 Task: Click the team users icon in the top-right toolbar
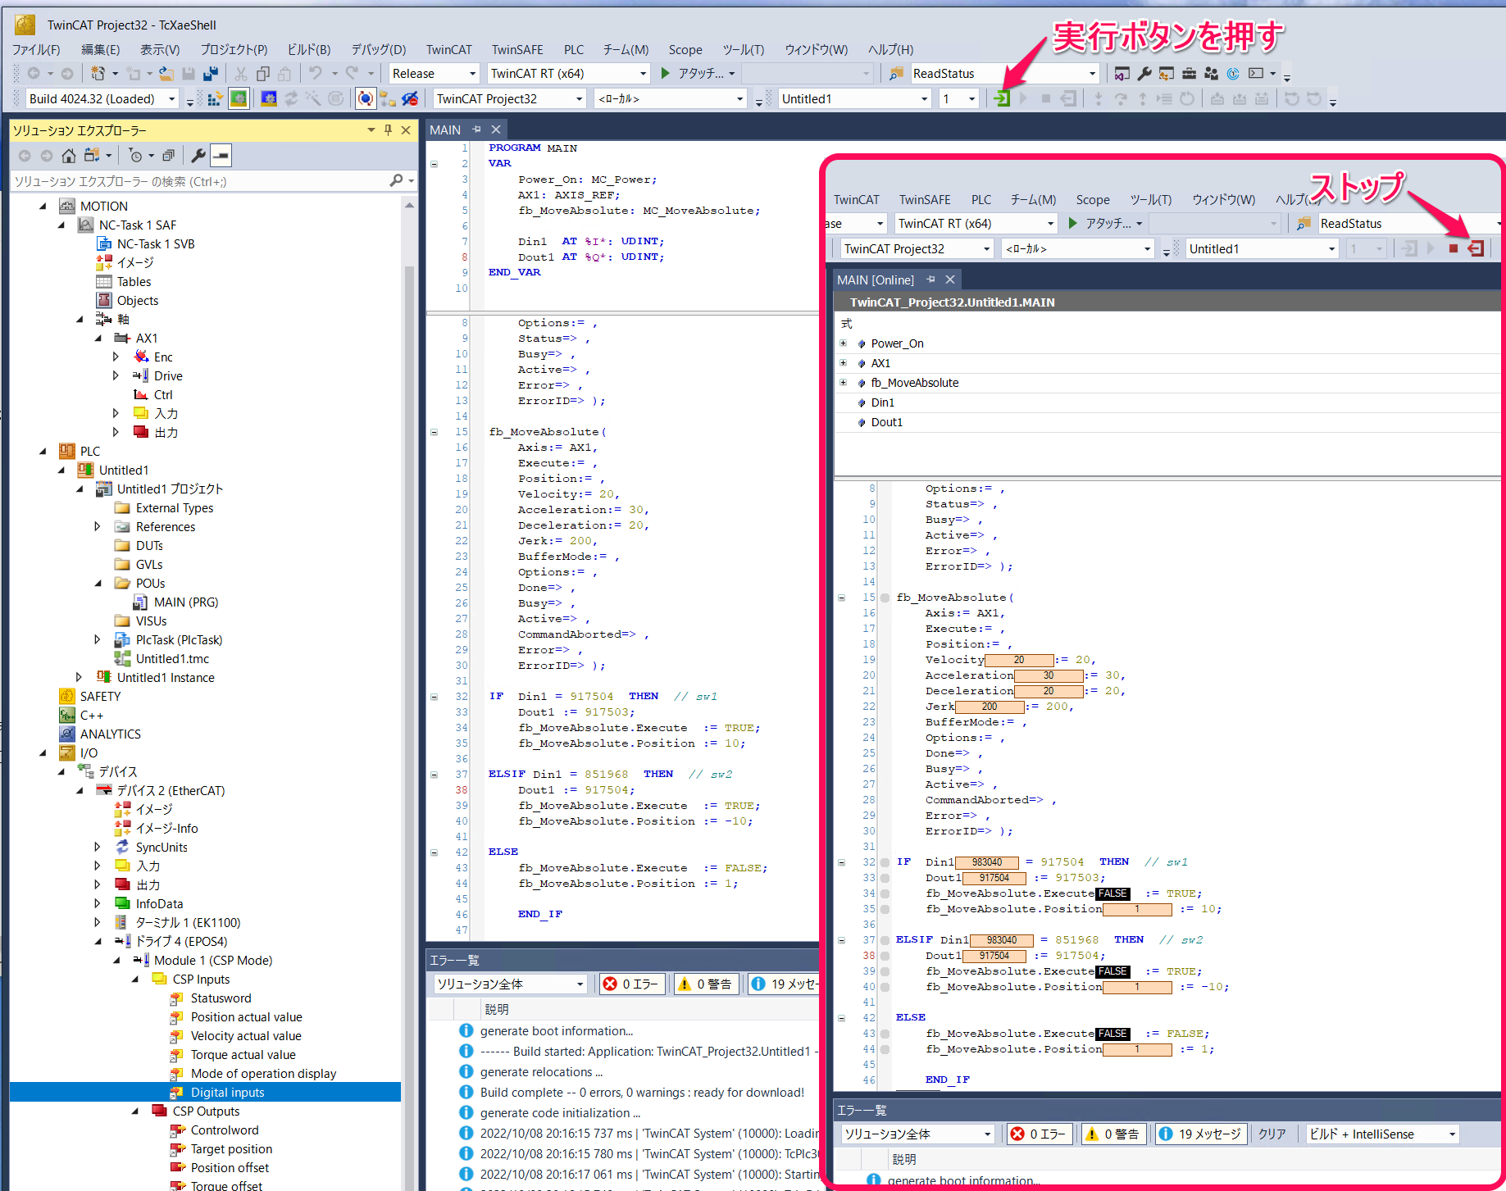click(1211, 74)
